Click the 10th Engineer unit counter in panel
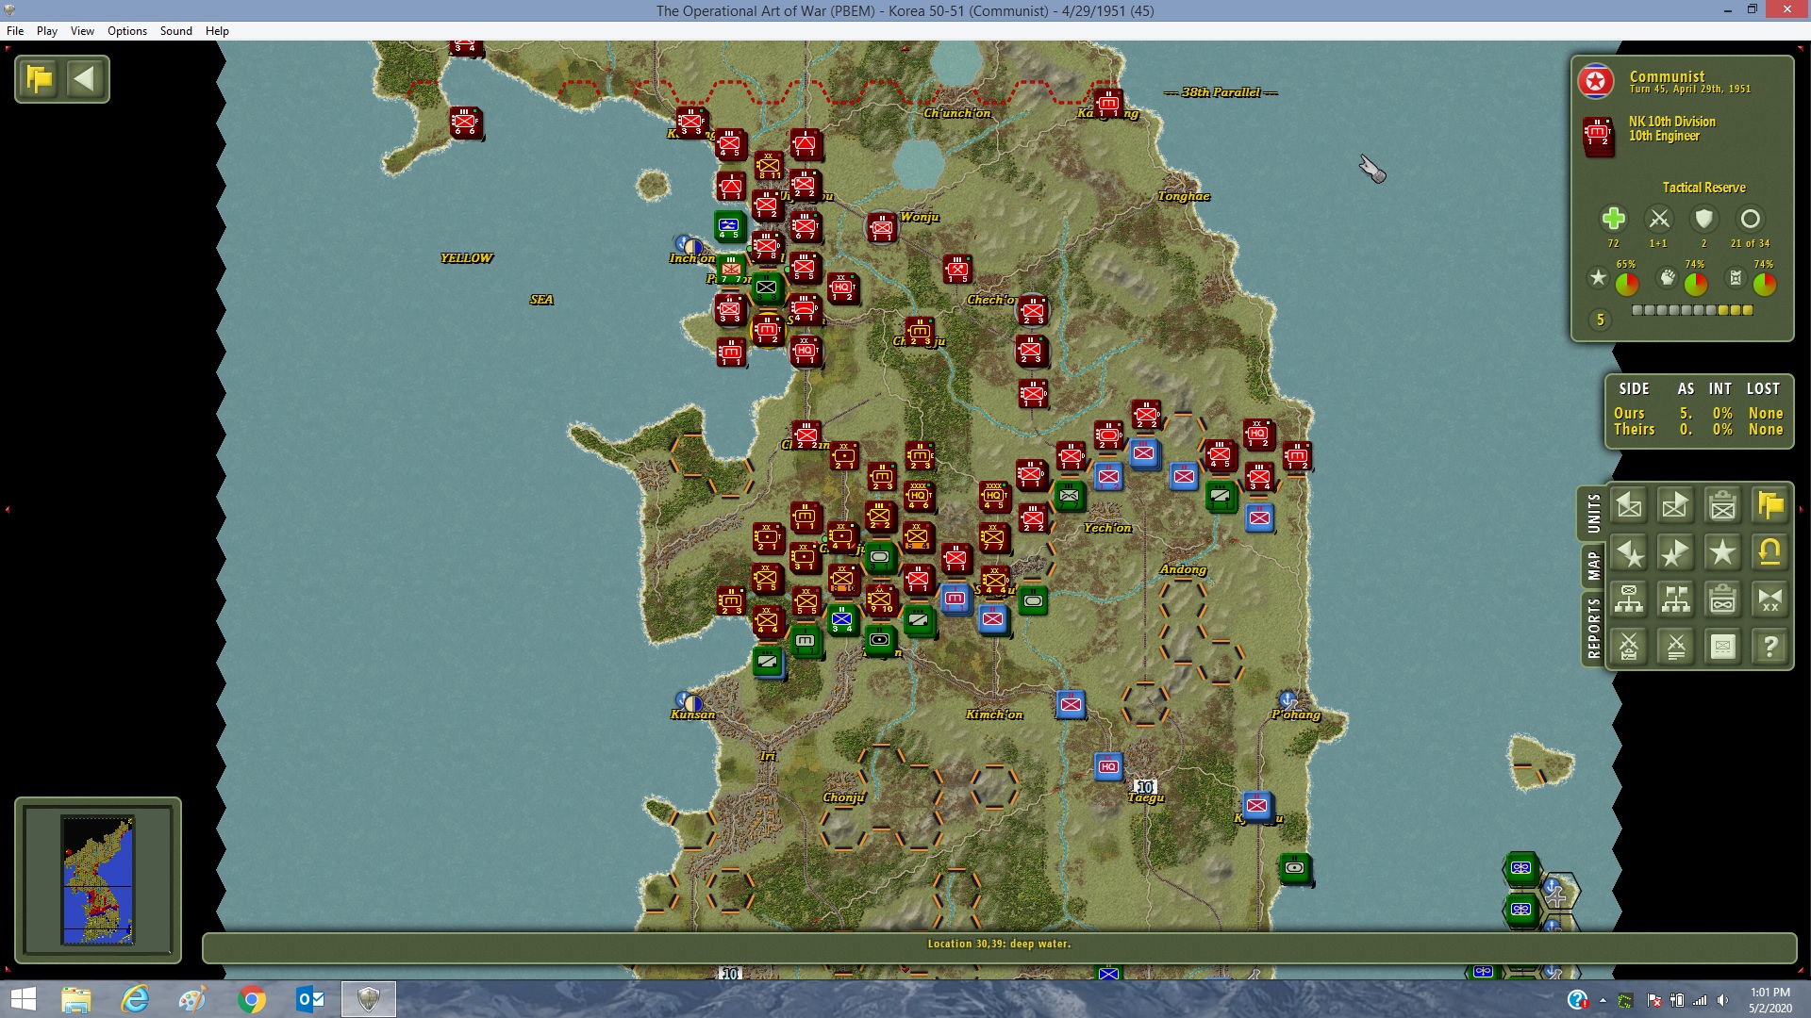1811x1018 pixels. click(1598, 136)
